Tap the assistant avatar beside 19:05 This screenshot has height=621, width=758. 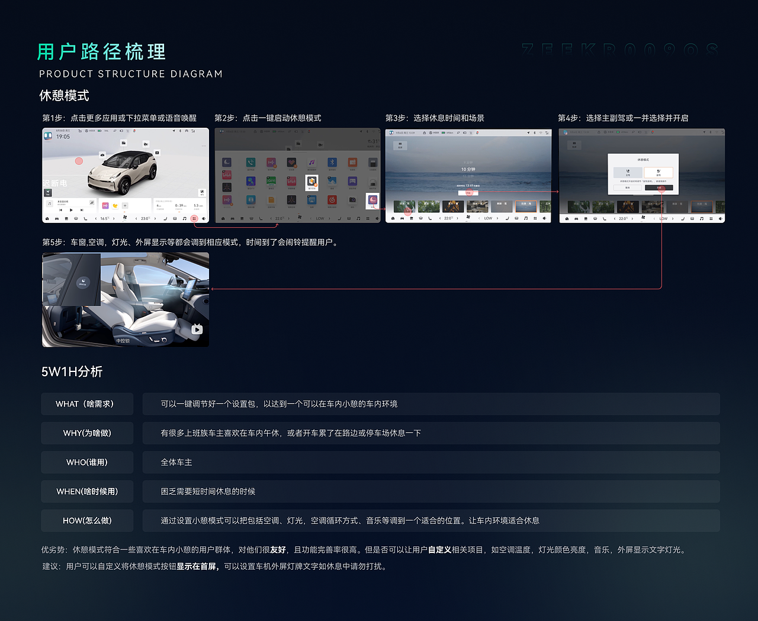pyautogui.click(x=48, y=136)
